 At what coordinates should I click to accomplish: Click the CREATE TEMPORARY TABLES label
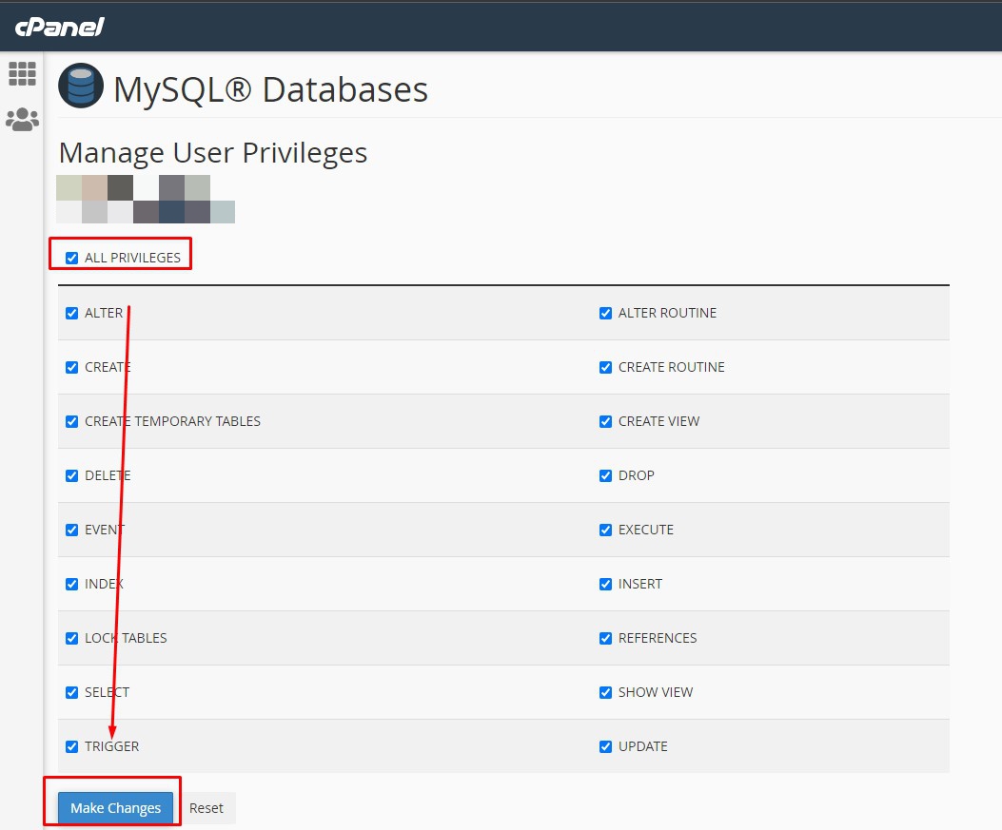(x=172, y=421)
